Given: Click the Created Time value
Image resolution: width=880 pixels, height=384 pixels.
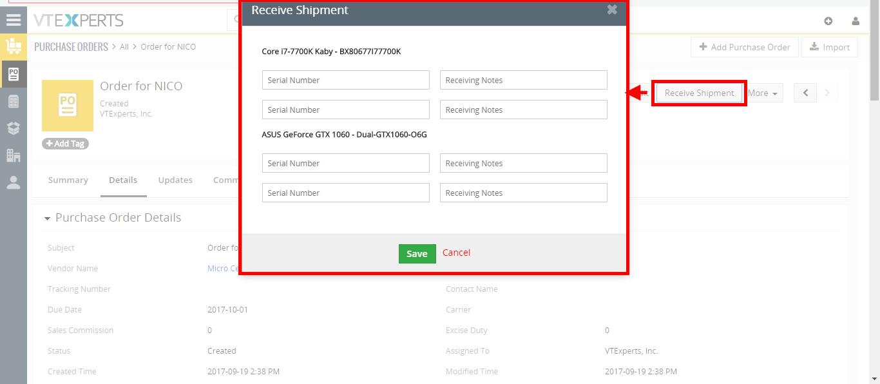Looking at the screenshot, I should pyautogui.click(x=244, y=372).
